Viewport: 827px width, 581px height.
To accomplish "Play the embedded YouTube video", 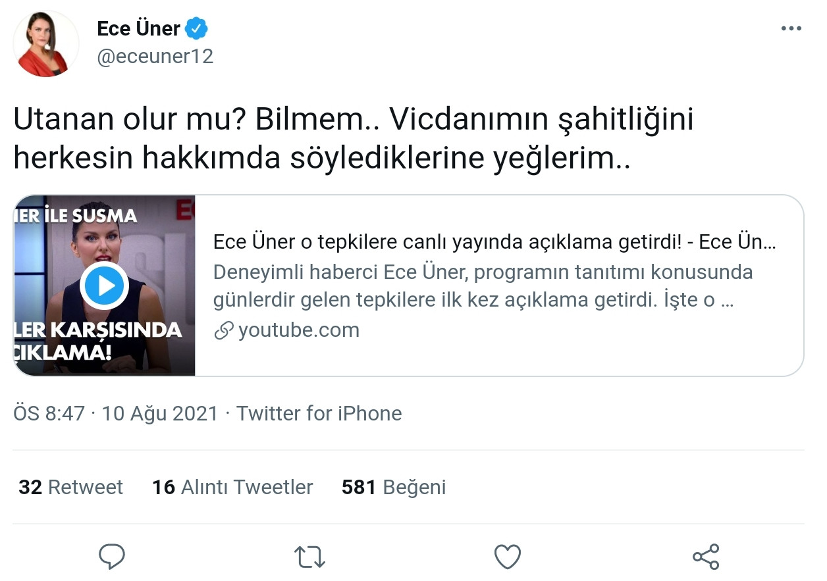I will point(105,285).
